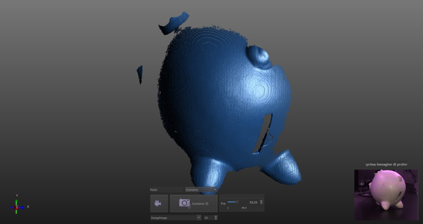Image resolution: width=423 pixels, height=224 pixels.
Task: Decrement the 20 value using its down arrow
Action: 216,219
